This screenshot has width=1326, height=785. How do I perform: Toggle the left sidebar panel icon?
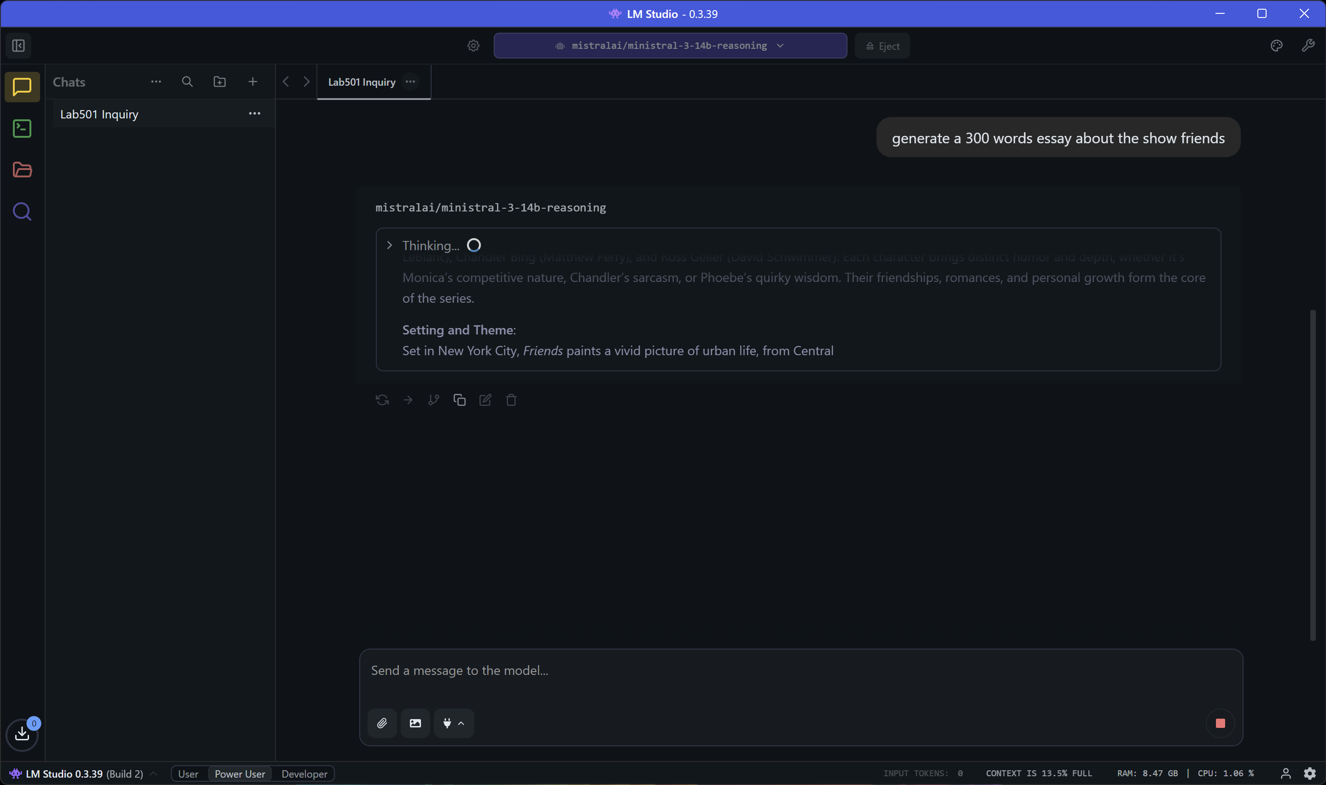pyautogui.click(x=18, y=46)
